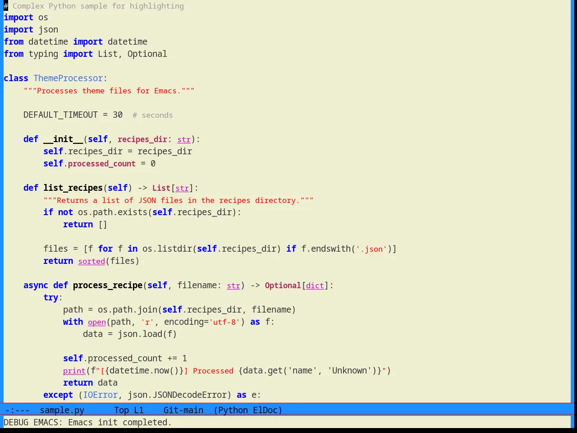
Task: Click the IOError exception name
Action: [101, 395]
